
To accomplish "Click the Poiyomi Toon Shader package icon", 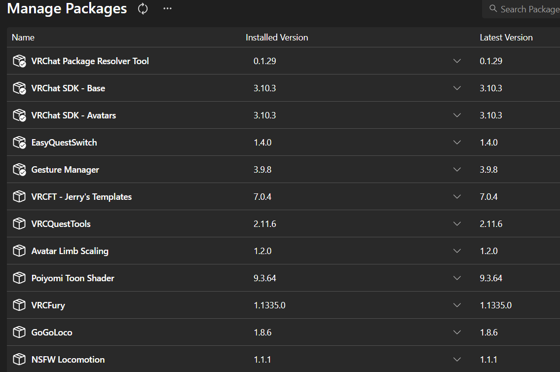I will click(19, 278).
